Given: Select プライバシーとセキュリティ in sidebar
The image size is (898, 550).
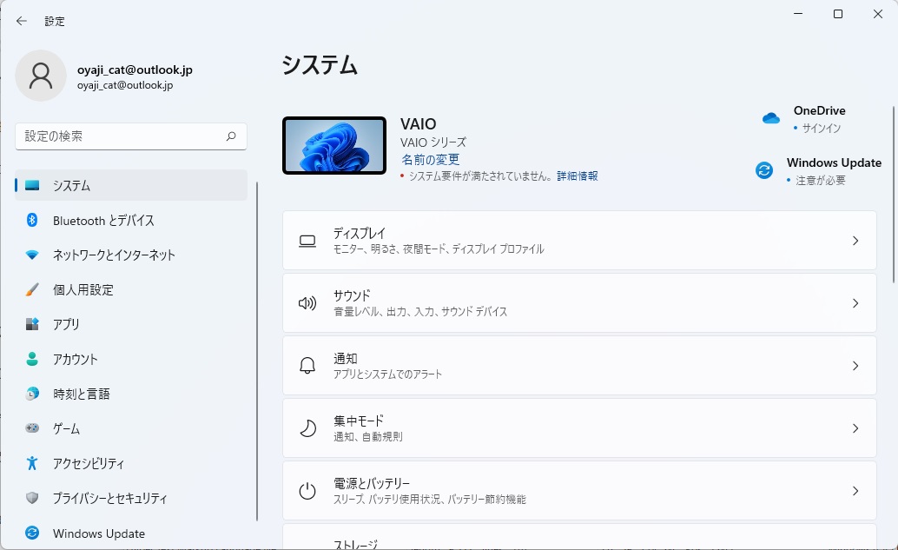Looking at the screenshot, I should (x=131, y=498).
